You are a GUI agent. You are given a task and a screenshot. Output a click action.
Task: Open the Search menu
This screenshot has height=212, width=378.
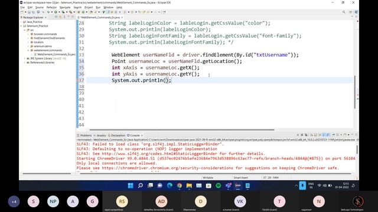77,8
